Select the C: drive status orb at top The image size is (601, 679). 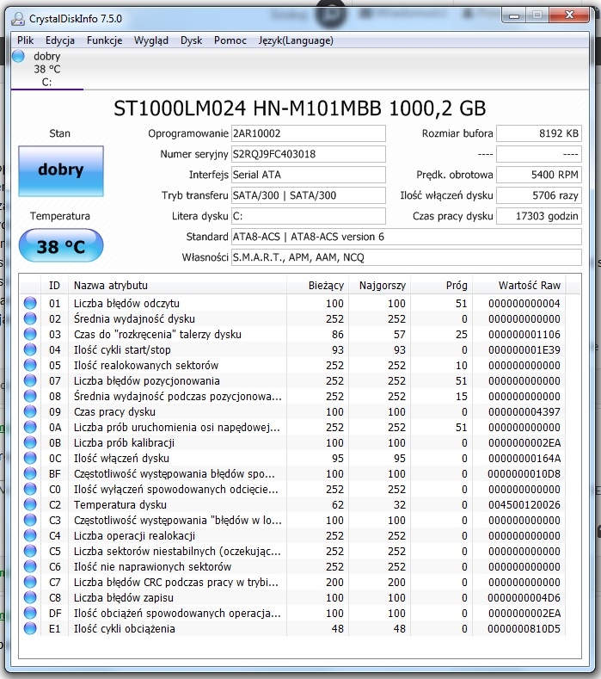(19, 56)
